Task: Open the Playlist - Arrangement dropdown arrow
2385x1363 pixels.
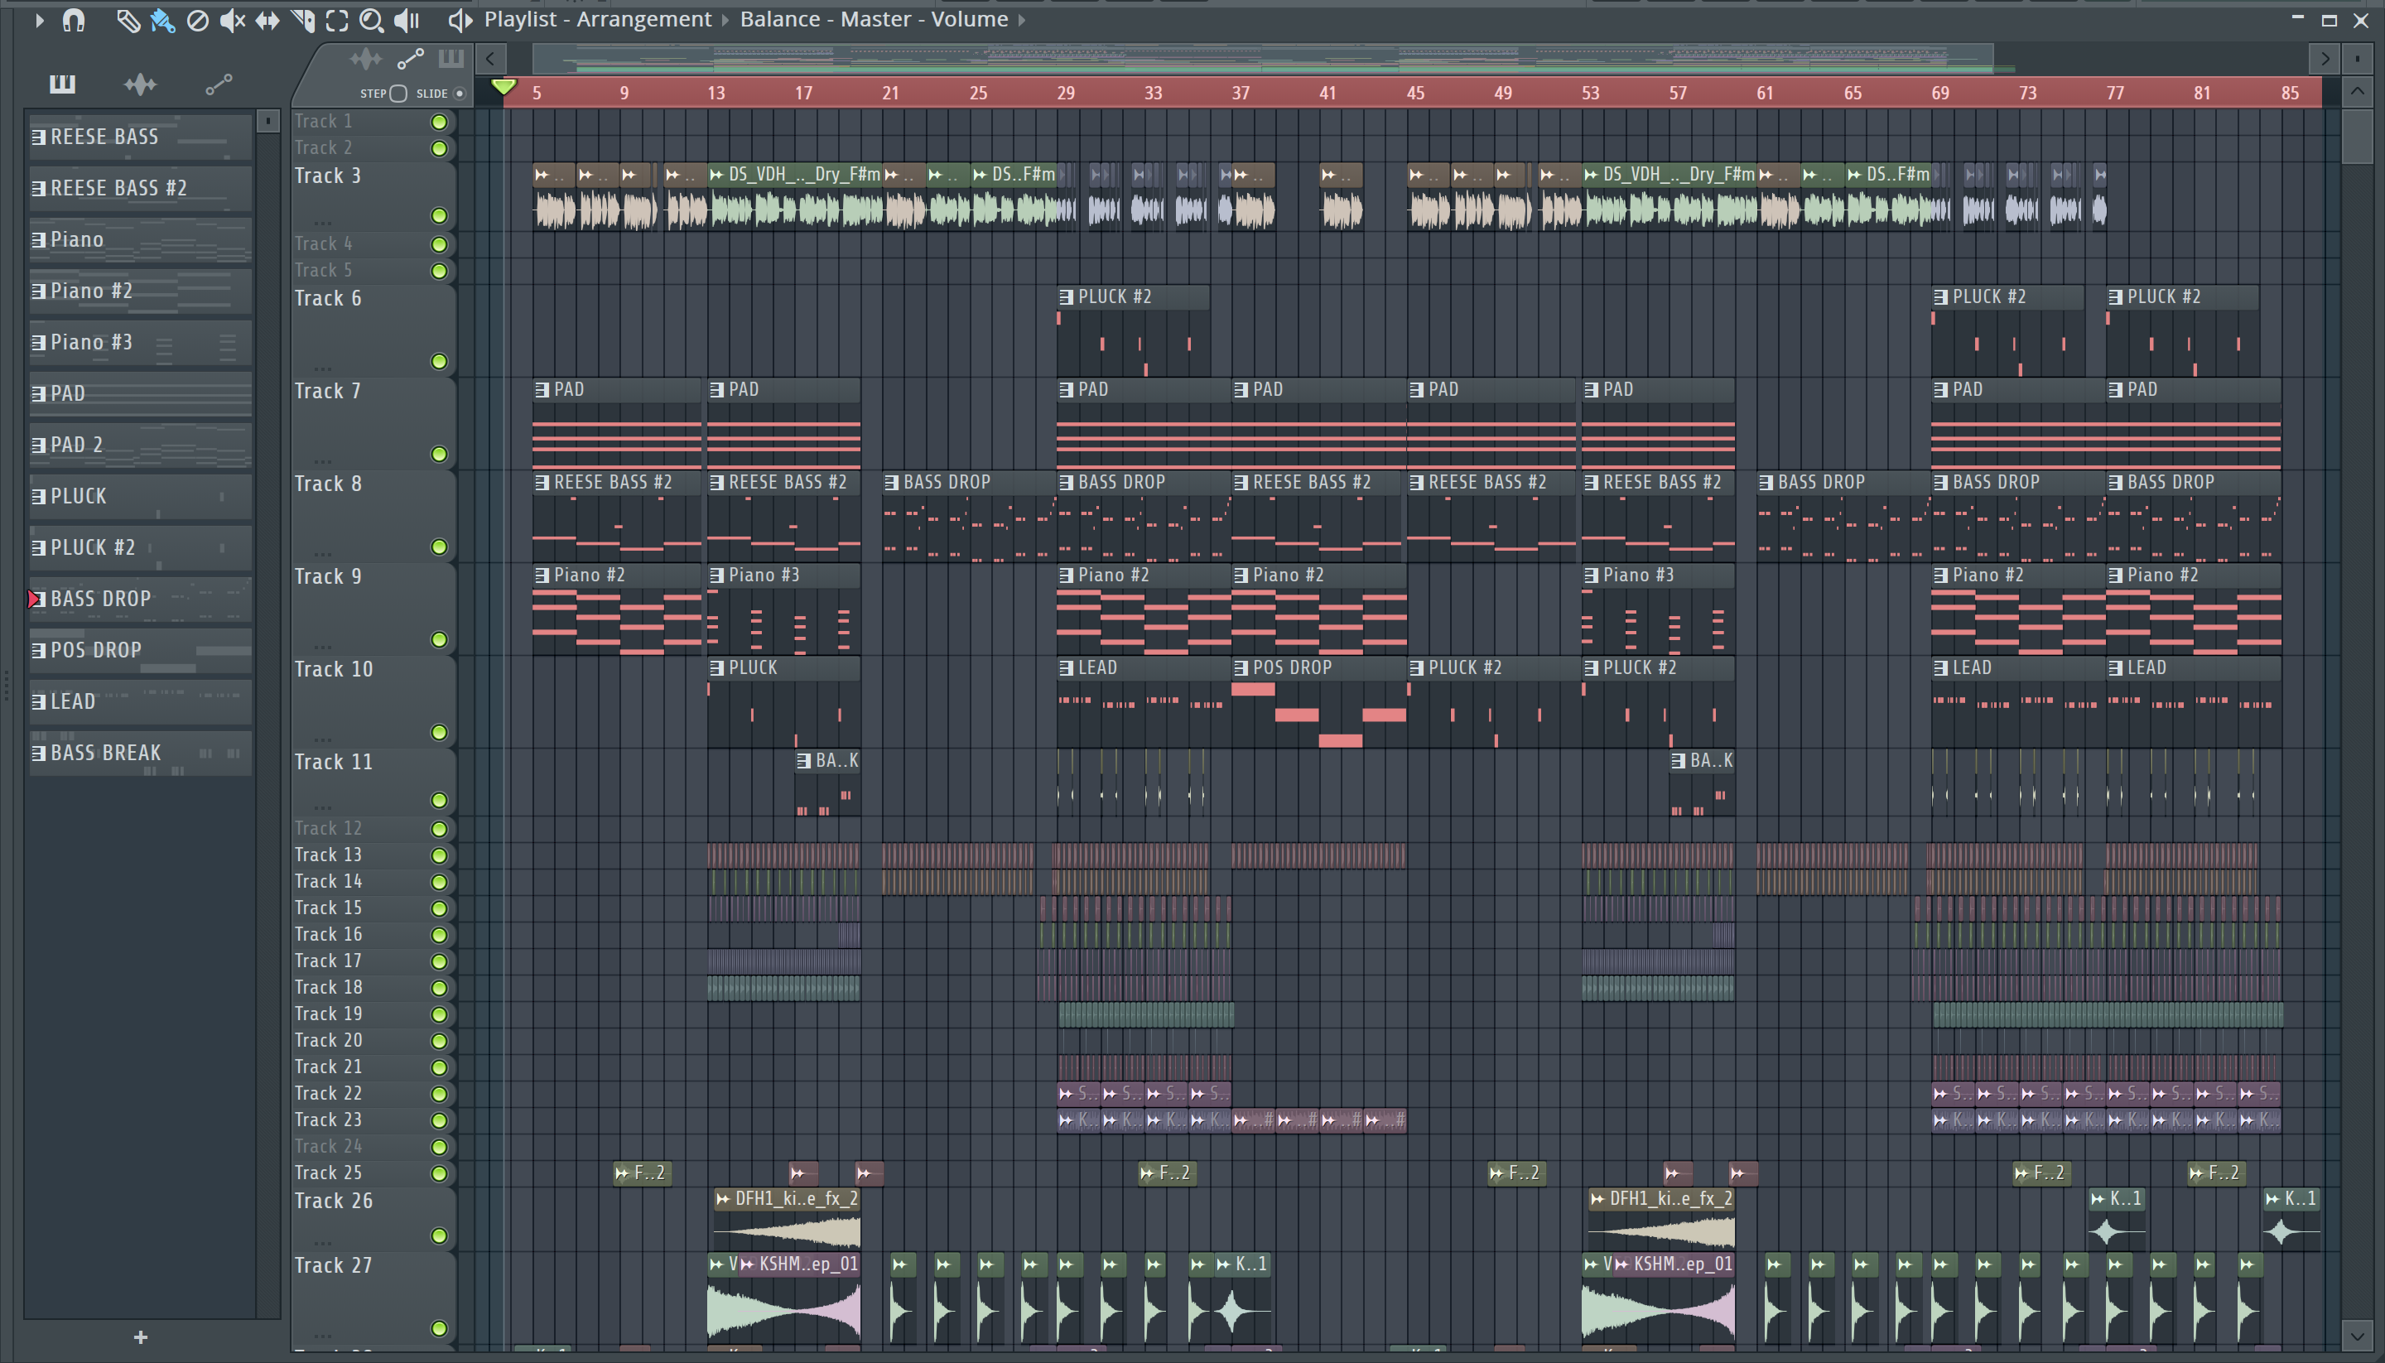Action: click(x=725, y=20)
